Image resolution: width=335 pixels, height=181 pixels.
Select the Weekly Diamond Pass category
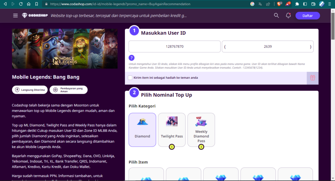(201, 130)
